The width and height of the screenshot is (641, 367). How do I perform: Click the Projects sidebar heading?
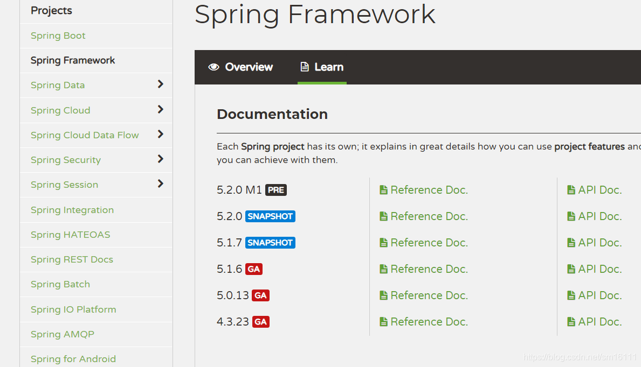tap(52, 11)
